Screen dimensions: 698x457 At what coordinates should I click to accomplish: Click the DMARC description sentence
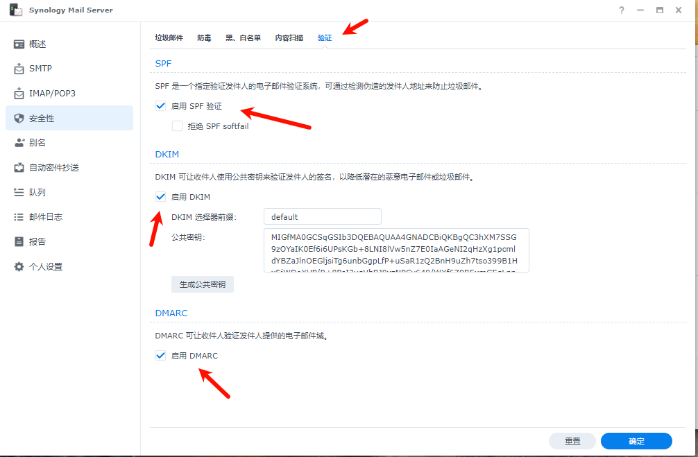[241, 336]
